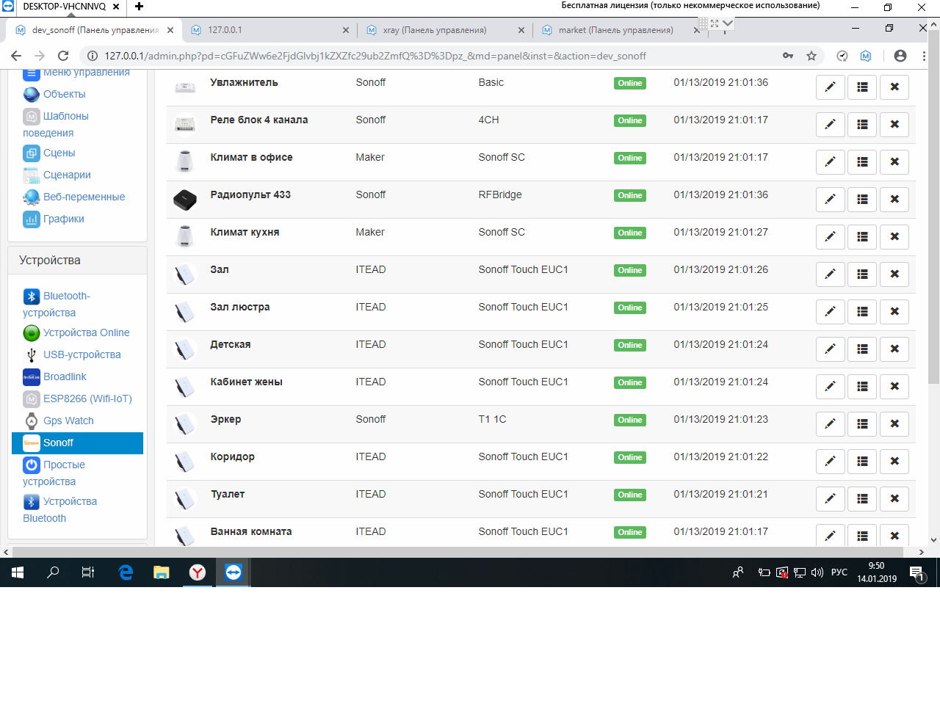940x706 pixels.
Task: Open Графики in the sidebar
Action: coord(63,219)
